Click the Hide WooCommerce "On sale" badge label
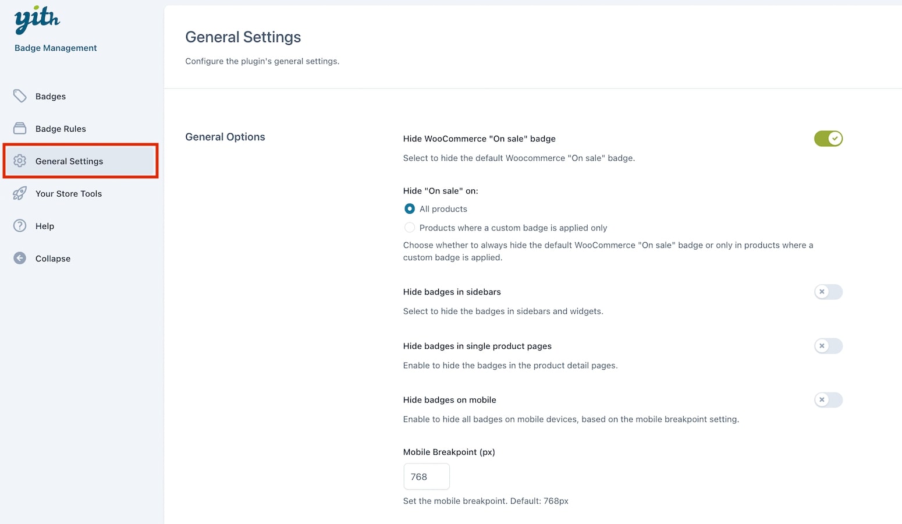902x524 pixels. coord(480,139)
